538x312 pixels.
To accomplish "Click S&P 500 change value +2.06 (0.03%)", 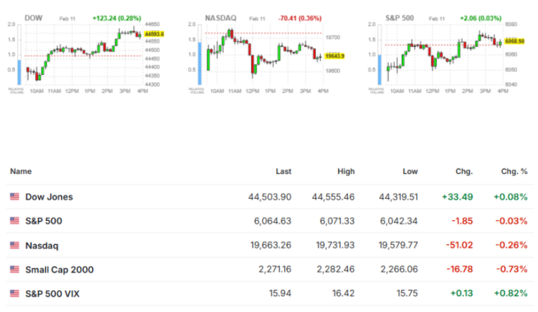I will pos(481,18).
